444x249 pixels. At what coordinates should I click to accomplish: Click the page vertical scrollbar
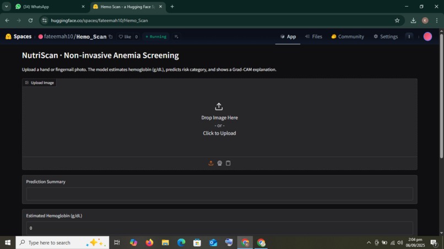441,96
